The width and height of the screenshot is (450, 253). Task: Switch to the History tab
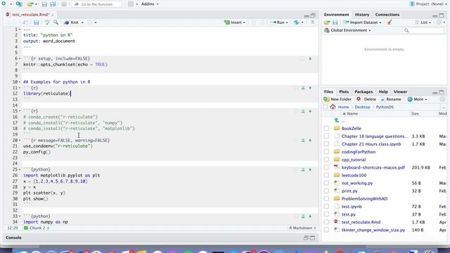pyautogui.click(x=362, y=15)
